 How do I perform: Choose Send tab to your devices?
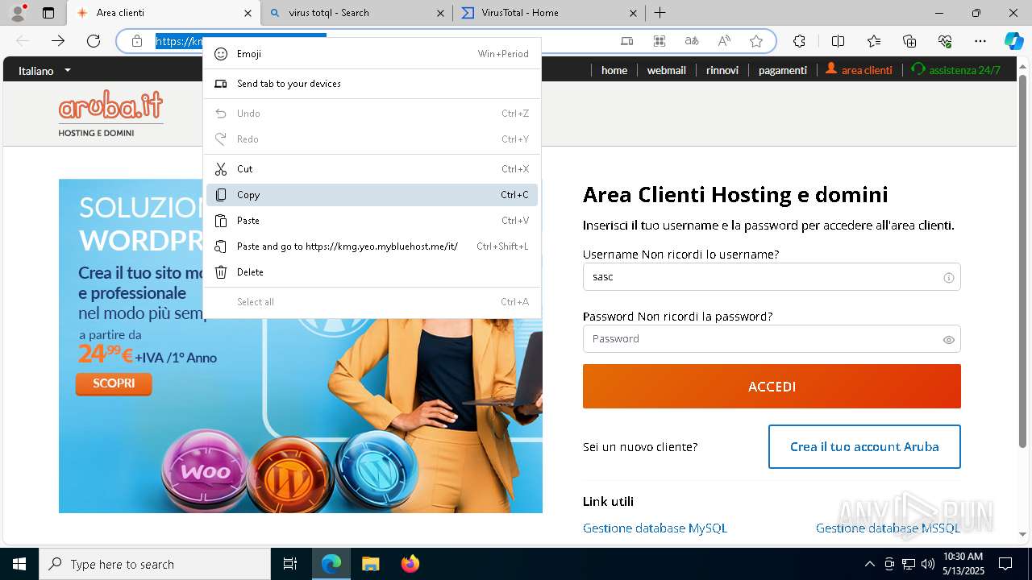(x=372, y=84)
